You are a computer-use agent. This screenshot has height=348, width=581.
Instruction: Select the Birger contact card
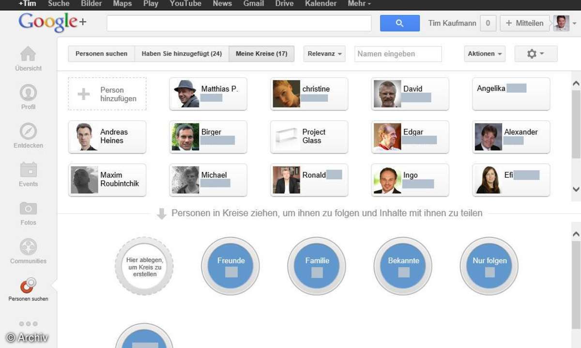(208, 137)
